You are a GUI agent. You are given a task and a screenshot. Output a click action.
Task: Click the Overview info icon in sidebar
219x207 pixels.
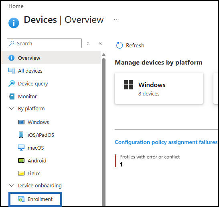click(12, 58)
